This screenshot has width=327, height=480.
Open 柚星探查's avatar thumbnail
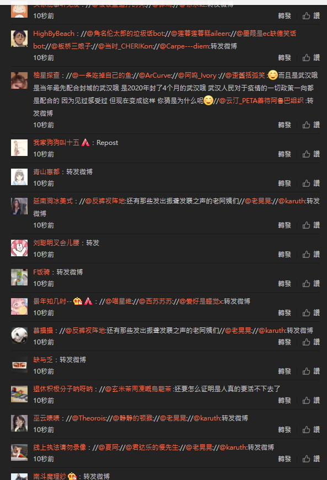(x=19, y=80)
